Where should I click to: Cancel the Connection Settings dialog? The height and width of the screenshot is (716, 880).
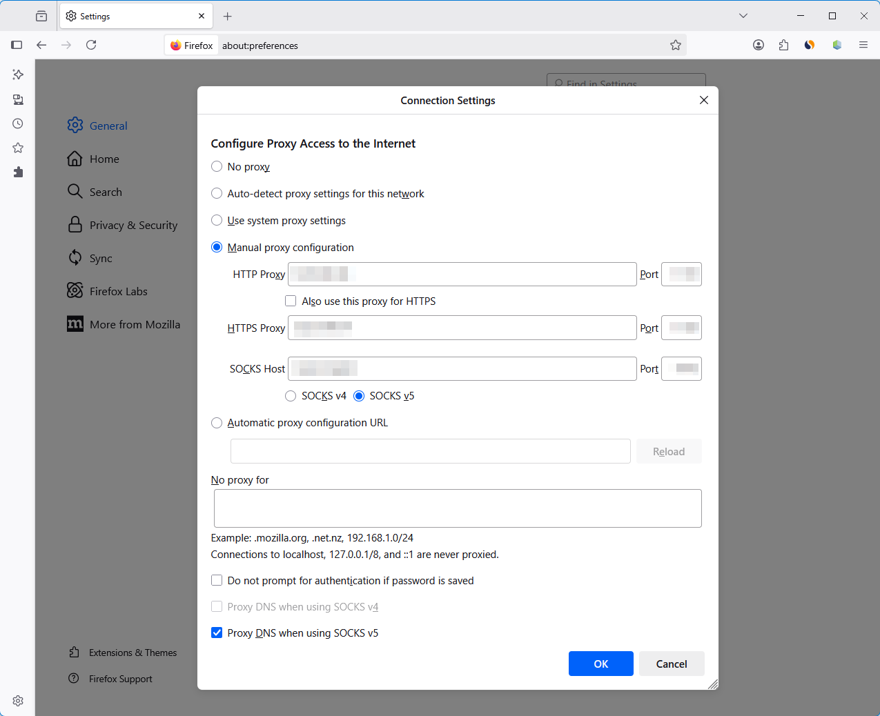click(672, 664)
